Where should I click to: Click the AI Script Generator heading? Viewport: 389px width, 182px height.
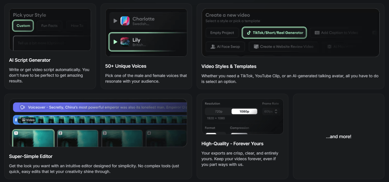(x=30, y=60)
